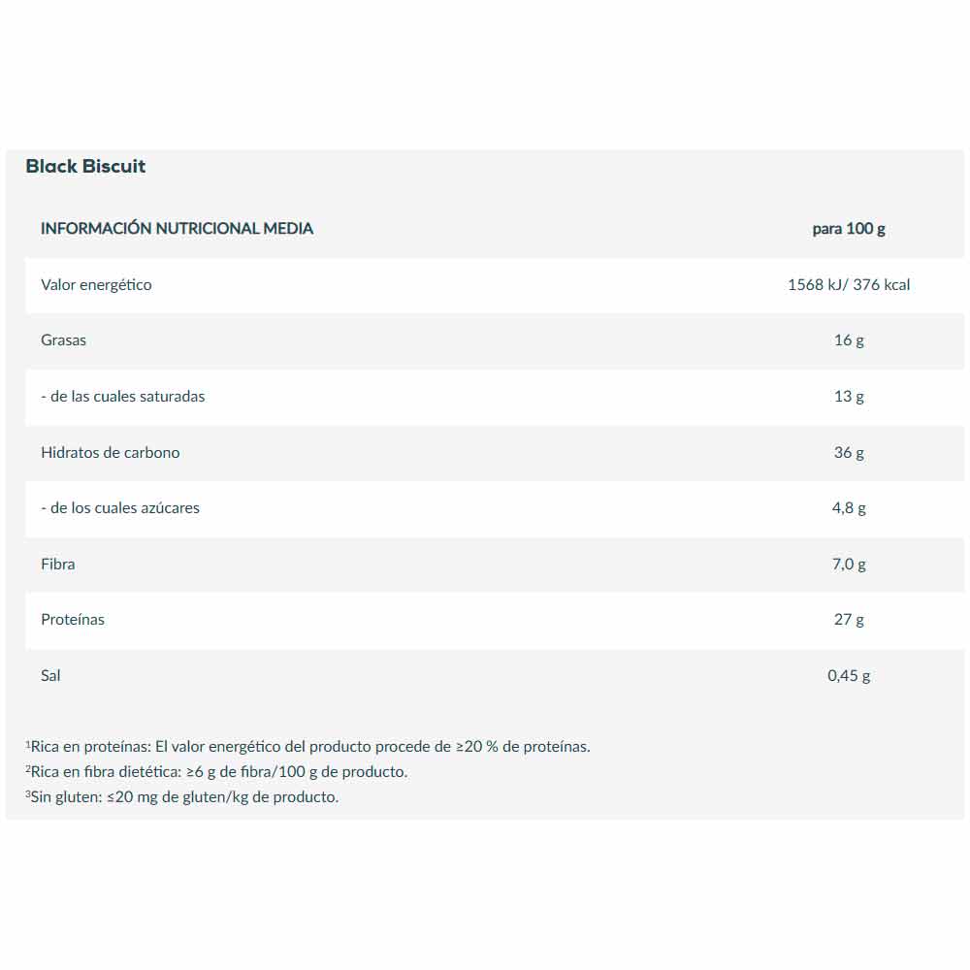Click '- de los cuales azúcares' label
970x970 pixels.
coord(120,507)
